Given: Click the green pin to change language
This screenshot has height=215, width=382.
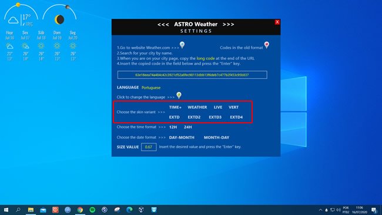Looking at the screenshot, I should pyautogui.click(x=179, y=95).
